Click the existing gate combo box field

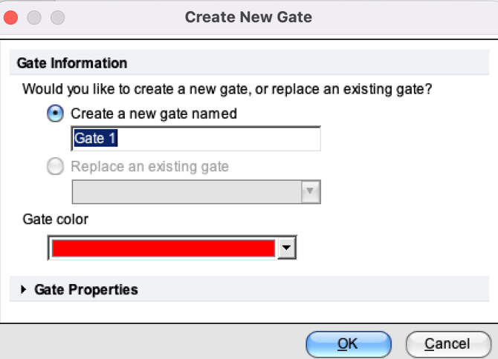pos(187,192)
